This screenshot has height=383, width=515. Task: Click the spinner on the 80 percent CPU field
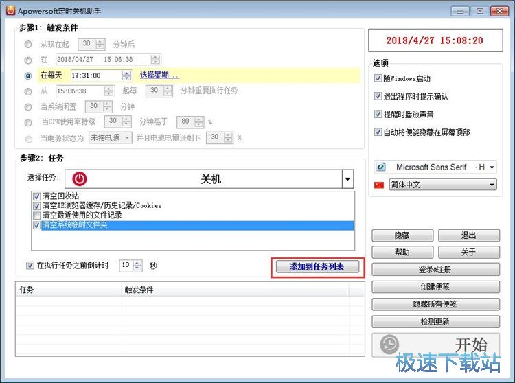199,122
